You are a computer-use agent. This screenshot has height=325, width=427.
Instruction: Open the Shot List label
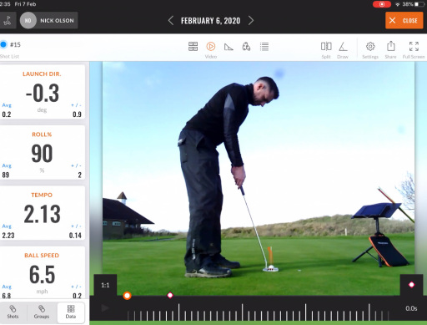[x=10, y=57]
